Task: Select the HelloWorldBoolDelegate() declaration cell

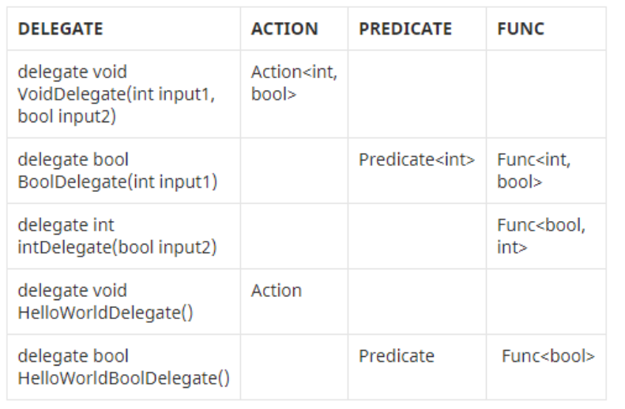Action: tap(123, 367)
